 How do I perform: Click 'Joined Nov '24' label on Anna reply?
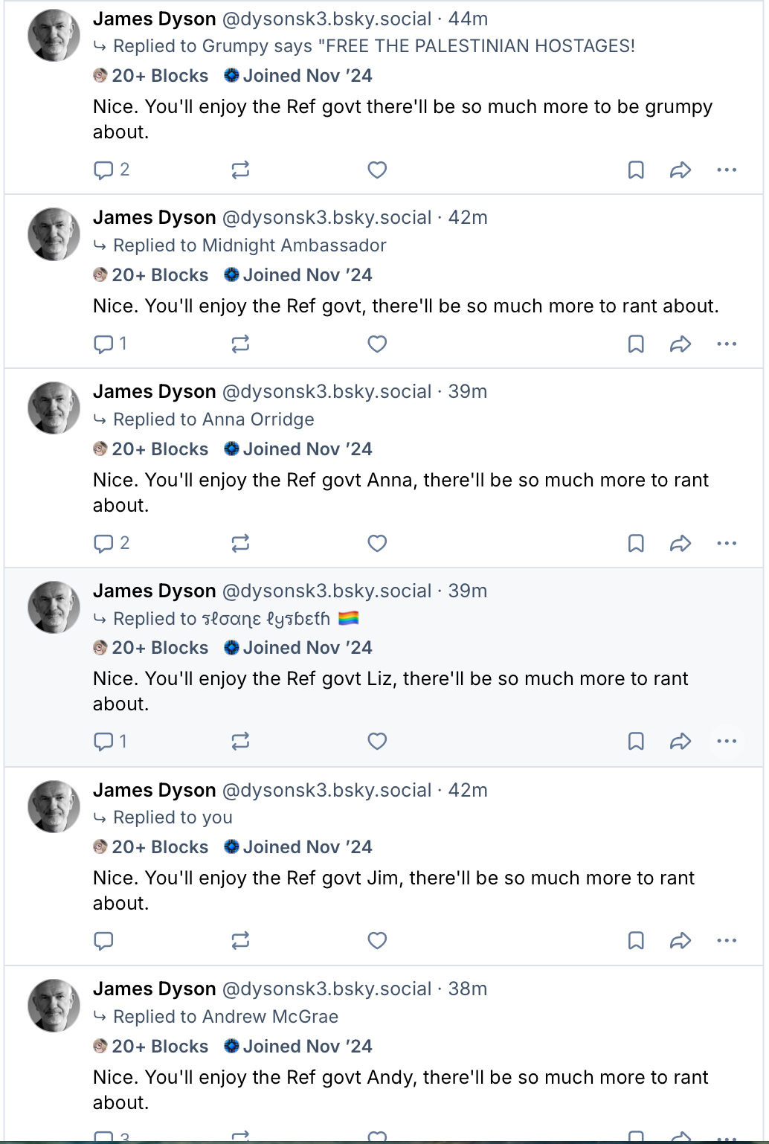pyautogui.click(x=299, y=449)
